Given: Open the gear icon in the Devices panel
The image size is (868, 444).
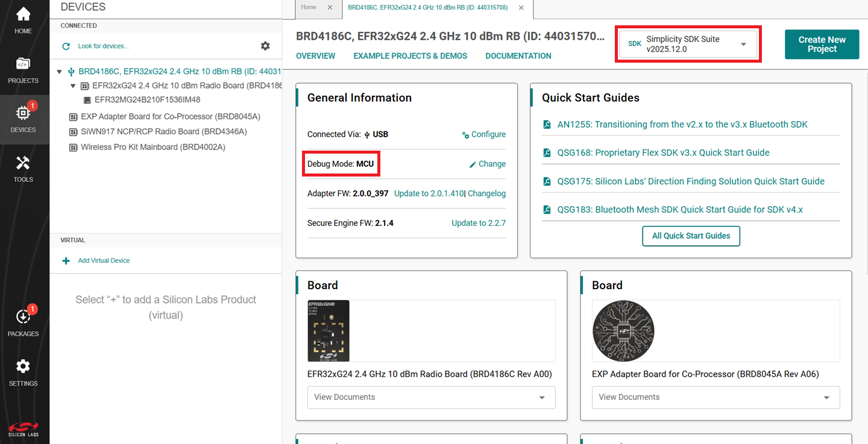Looking at the screenshot, I should point(265,45).
